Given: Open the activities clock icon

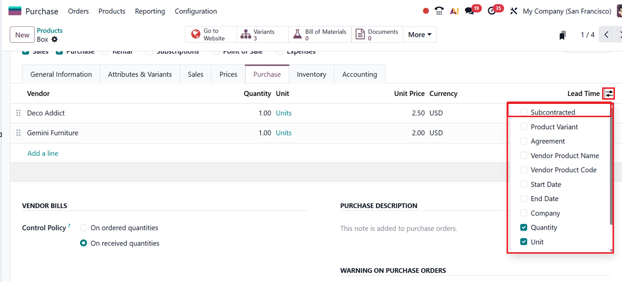Looking at the screenshot, I should [x=492, y=11].
